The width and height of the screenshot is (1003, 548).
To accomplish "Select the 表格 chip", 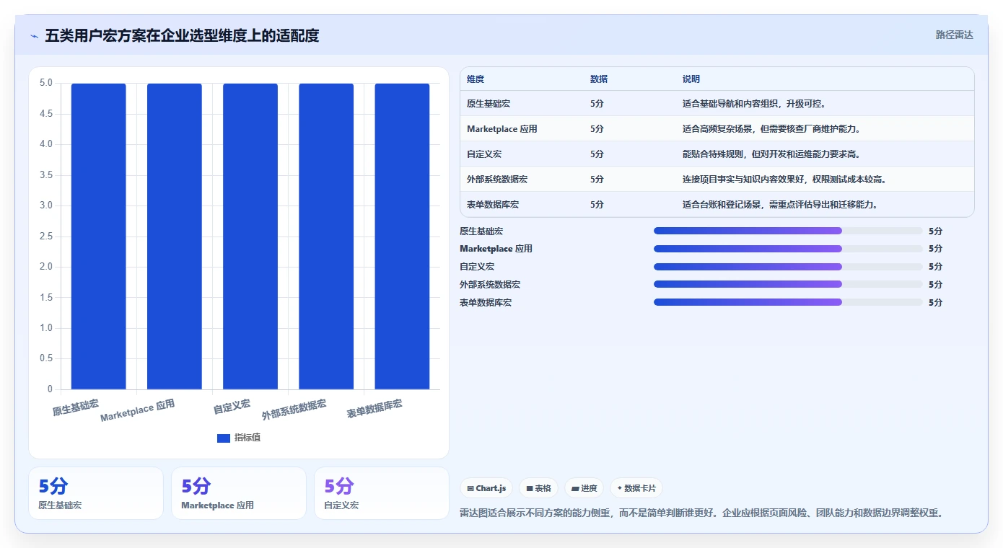I will (538, 488).
